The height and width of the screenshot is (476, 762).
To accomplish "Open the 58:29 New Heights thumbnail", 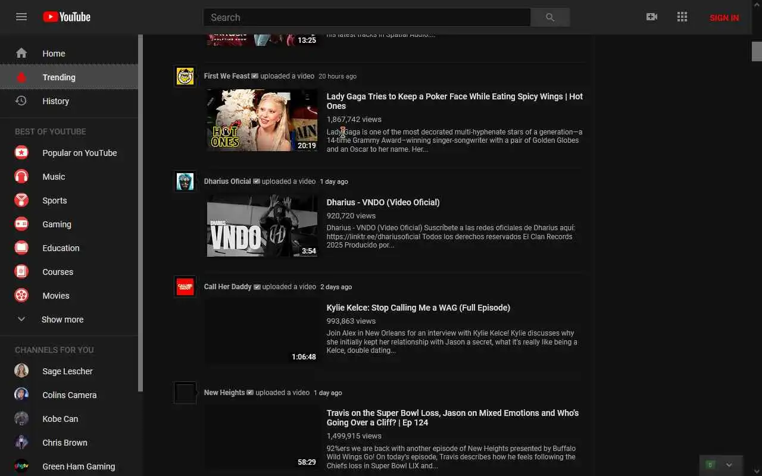I will [262, 437].
